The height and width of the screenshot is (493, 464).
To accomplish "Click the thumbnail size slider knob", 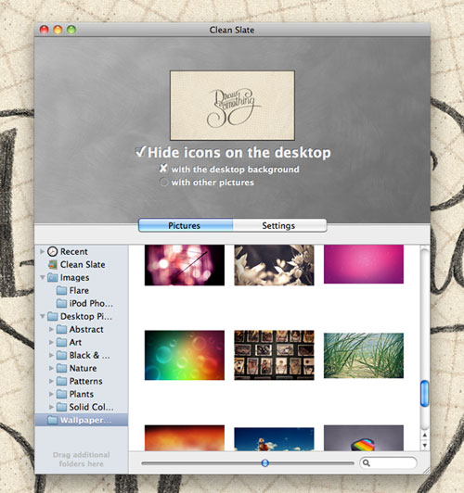I will (x=265, y=462).
